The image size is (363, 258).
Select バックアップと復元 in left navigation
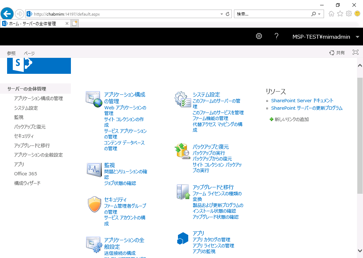click(30, 127)
